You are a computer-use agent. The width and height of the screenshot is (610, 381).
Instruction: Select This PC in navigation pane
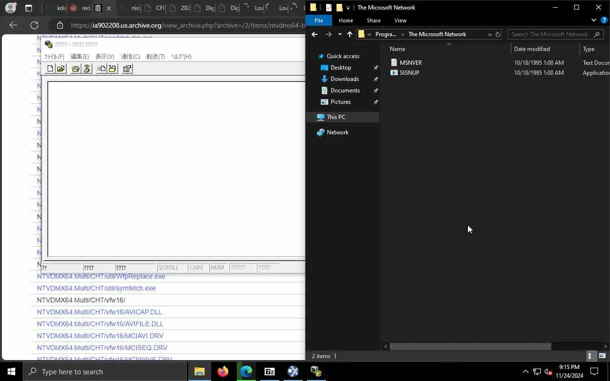[x=336, y=117]
